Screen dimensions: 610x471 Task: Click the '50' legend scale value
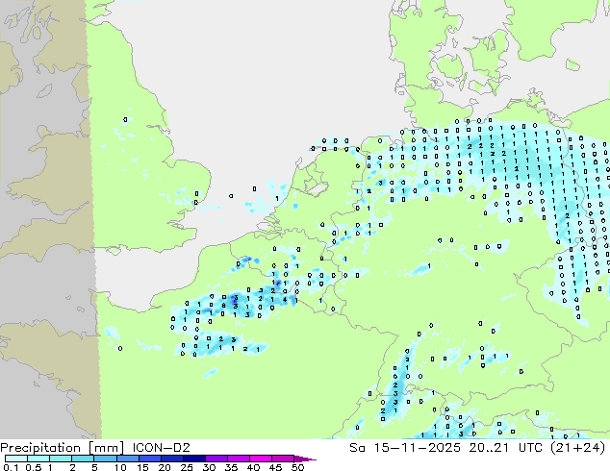pos(297,467)
